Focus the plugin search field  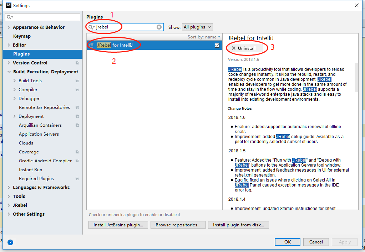click(x=125, y=27)
